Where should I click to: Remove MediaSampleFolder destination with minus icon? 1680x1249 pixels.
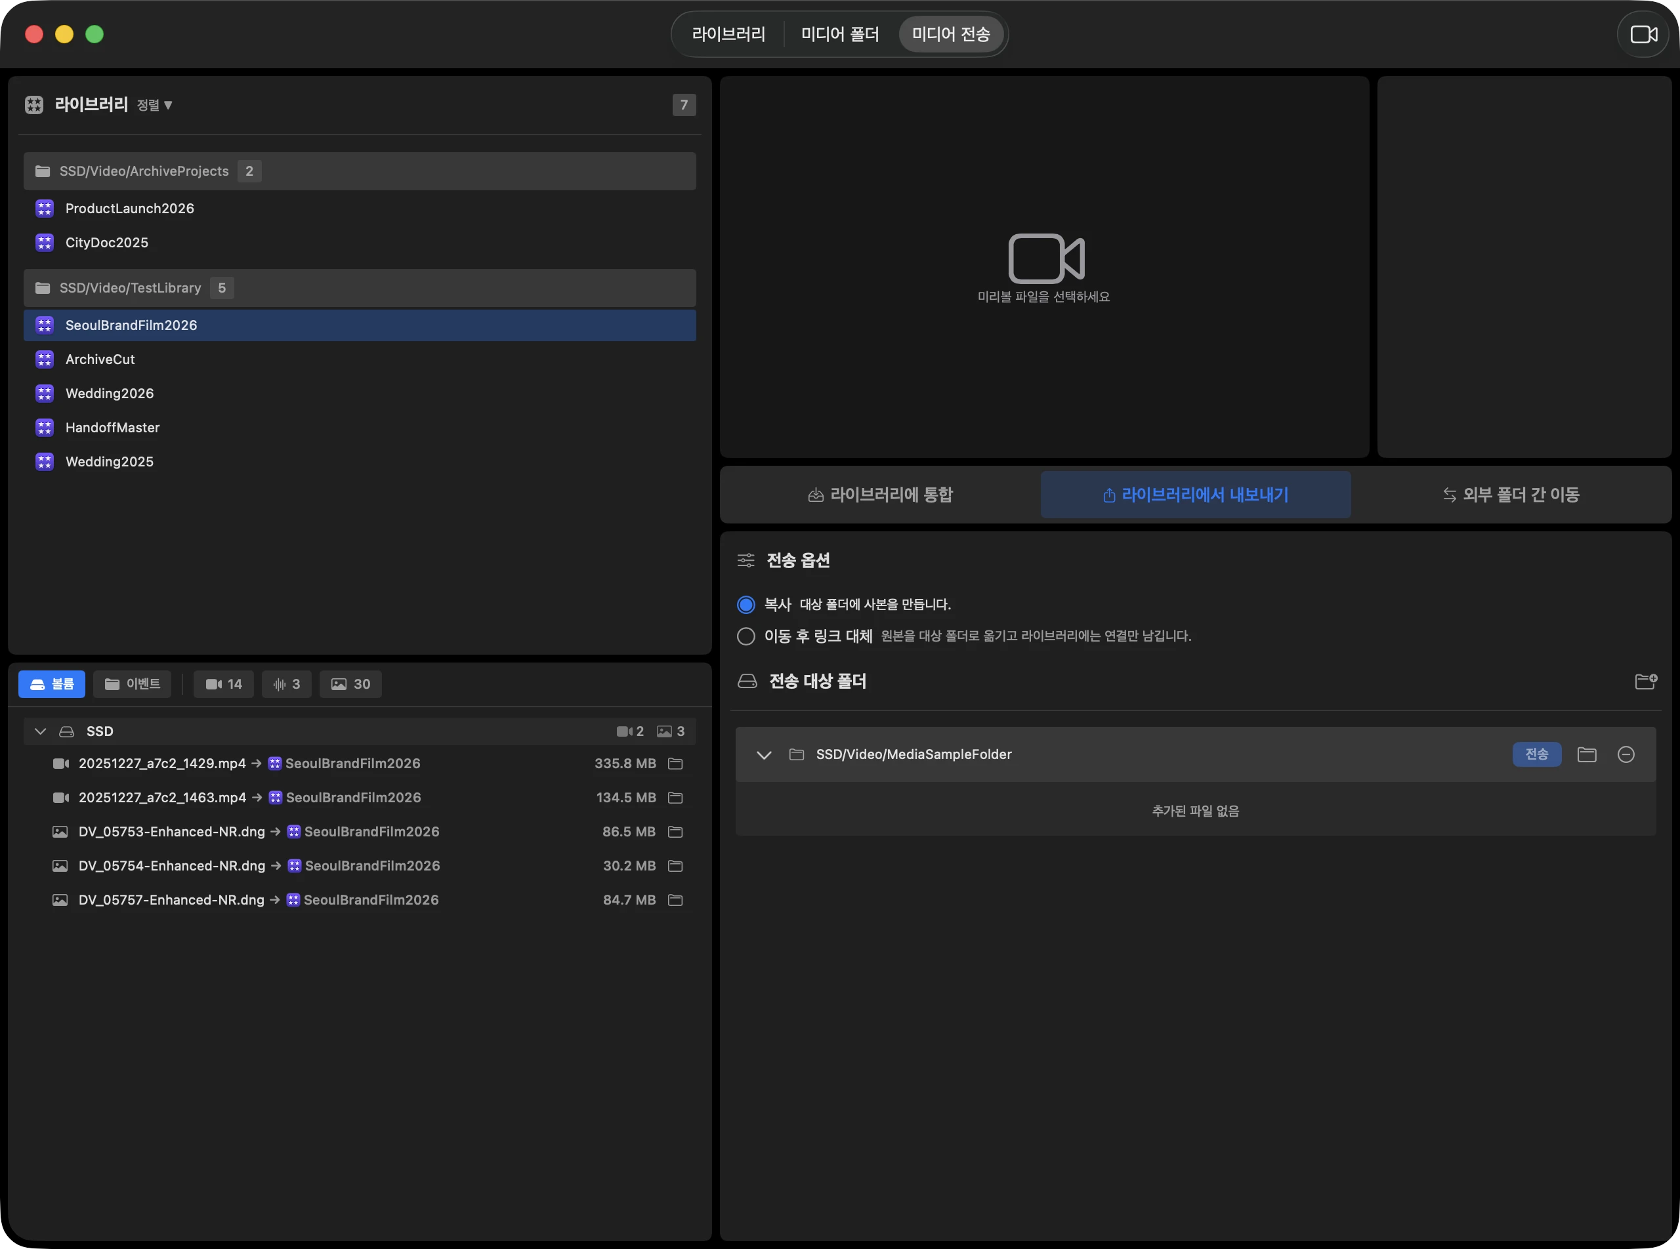(x=1626, y=754)
